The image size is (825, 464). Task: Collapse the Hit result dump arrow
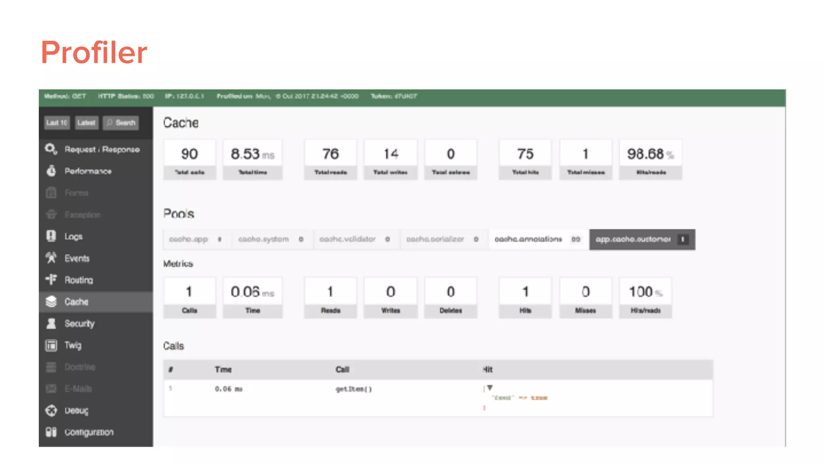pos(490,387)
